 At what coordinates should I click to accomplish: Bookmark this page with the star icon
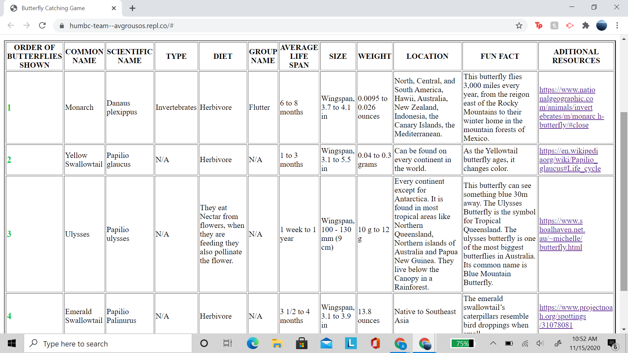point(519,25)
